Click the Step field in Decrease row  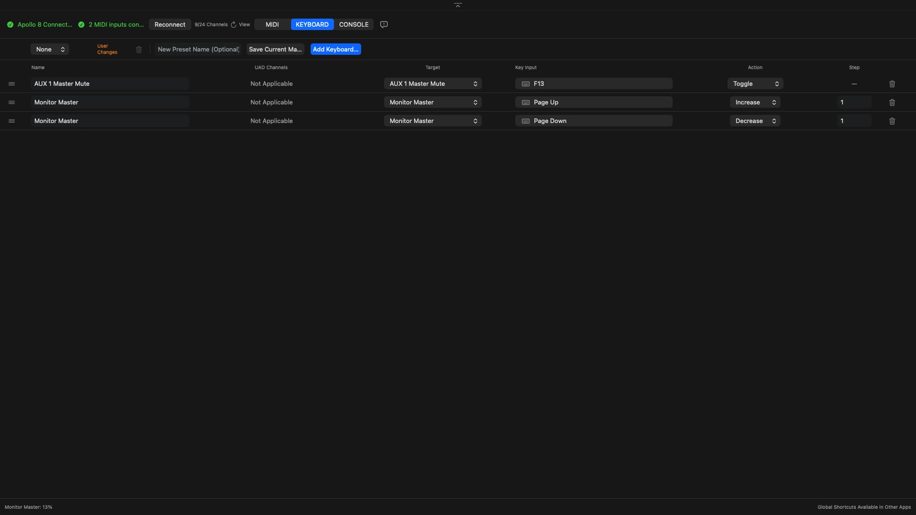[854, 121]
